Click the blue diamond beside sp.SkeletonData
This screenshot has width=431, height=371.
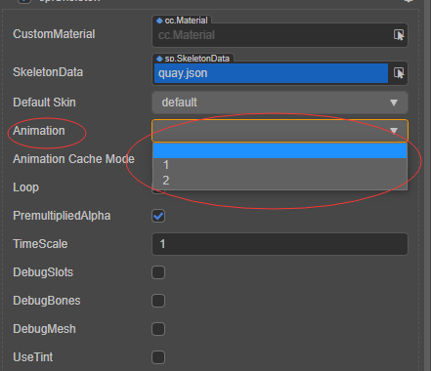[159, 59]
